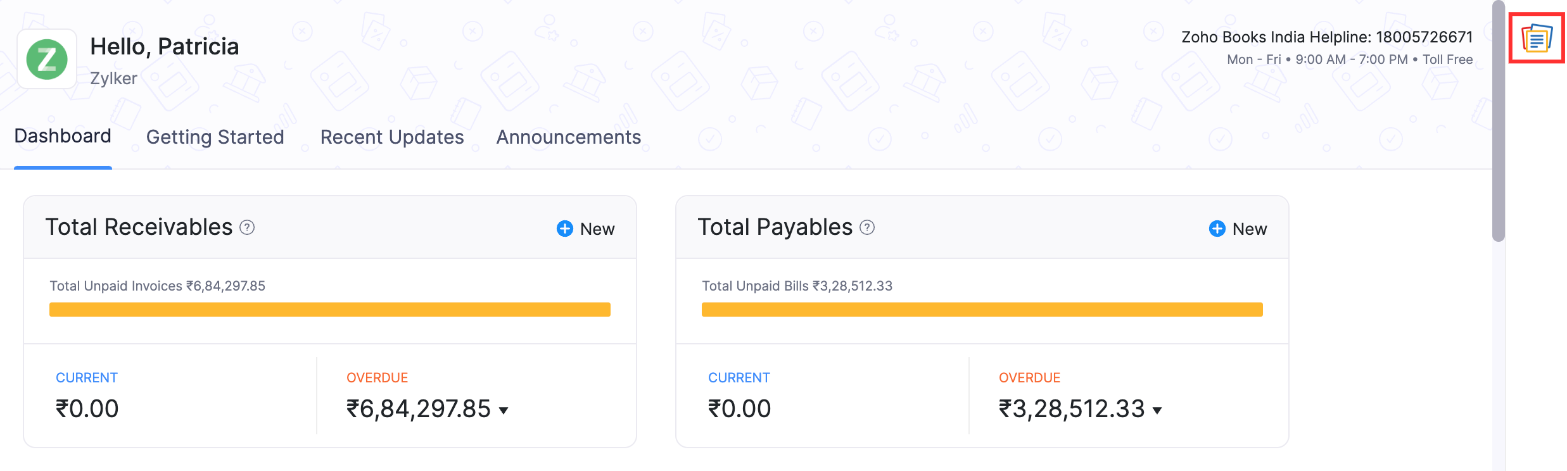Open help tooltip beside Total Payables
This screenshot has height=471, width=1567.
click(x=868, y=227)
